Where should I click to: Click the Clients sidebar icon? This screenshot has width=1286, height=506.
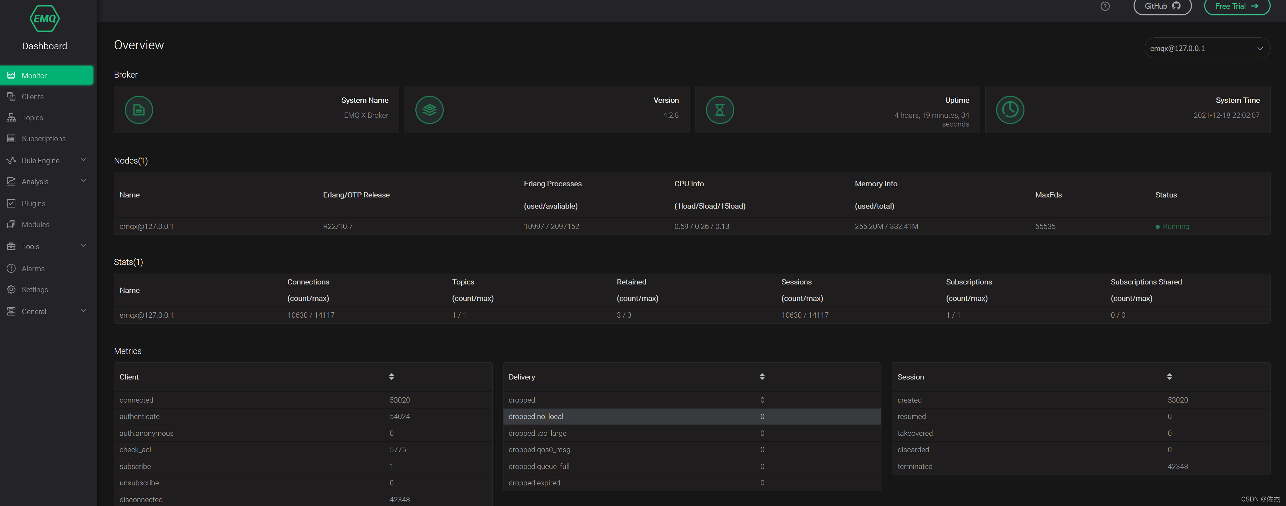11,96
